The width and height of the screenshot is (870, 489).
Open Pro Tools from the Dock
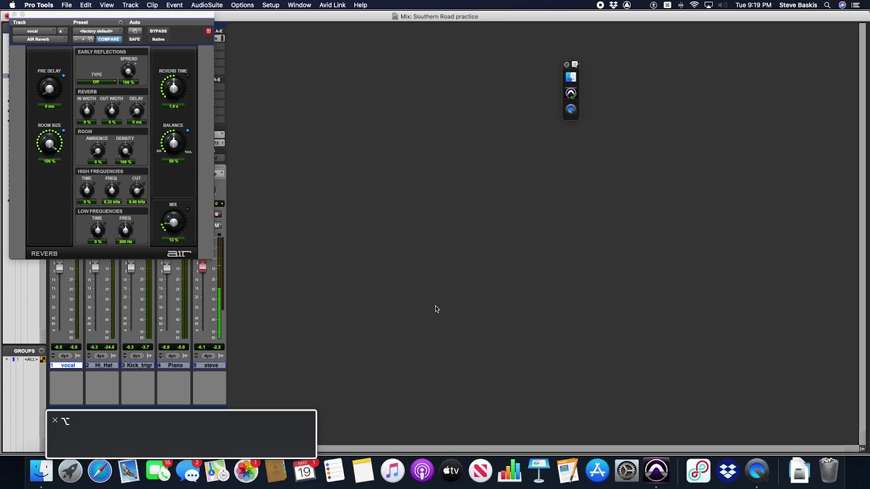coord(657,471)
